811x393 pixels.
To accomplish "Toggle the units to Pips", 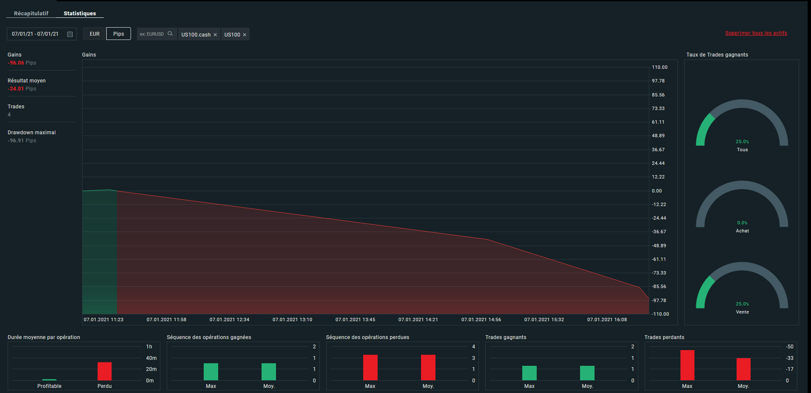I will coord(119,34).
